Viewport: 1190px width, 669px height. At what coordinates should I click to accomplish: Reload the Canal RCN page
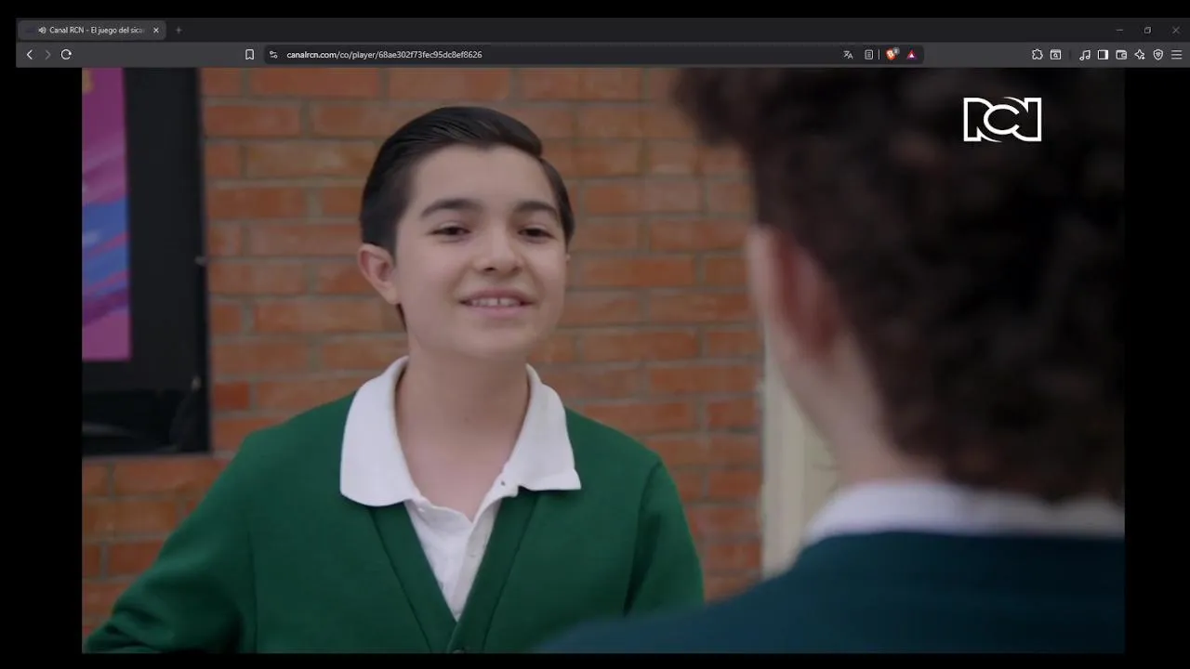(x=66, y=55)
